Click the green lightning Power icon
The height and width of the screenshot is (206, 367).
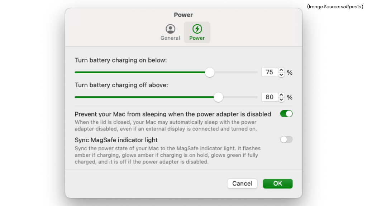click(197, 29)
